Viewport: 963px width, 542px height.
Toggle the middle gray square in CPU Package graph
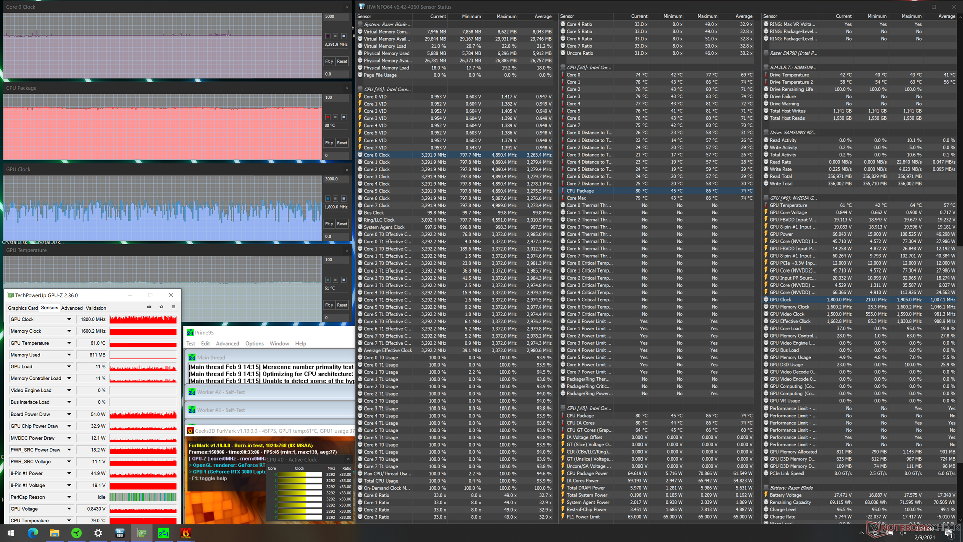click(x=335, y=117)
